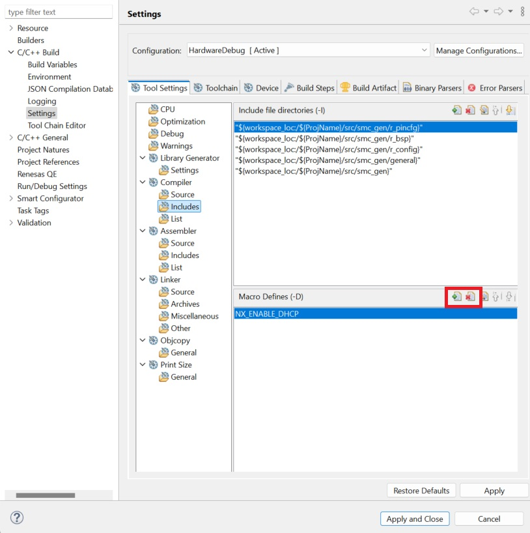Click Move Down icon for Include file directories
The height and width of the screenshot is (533, 530).
pos(510,110)
